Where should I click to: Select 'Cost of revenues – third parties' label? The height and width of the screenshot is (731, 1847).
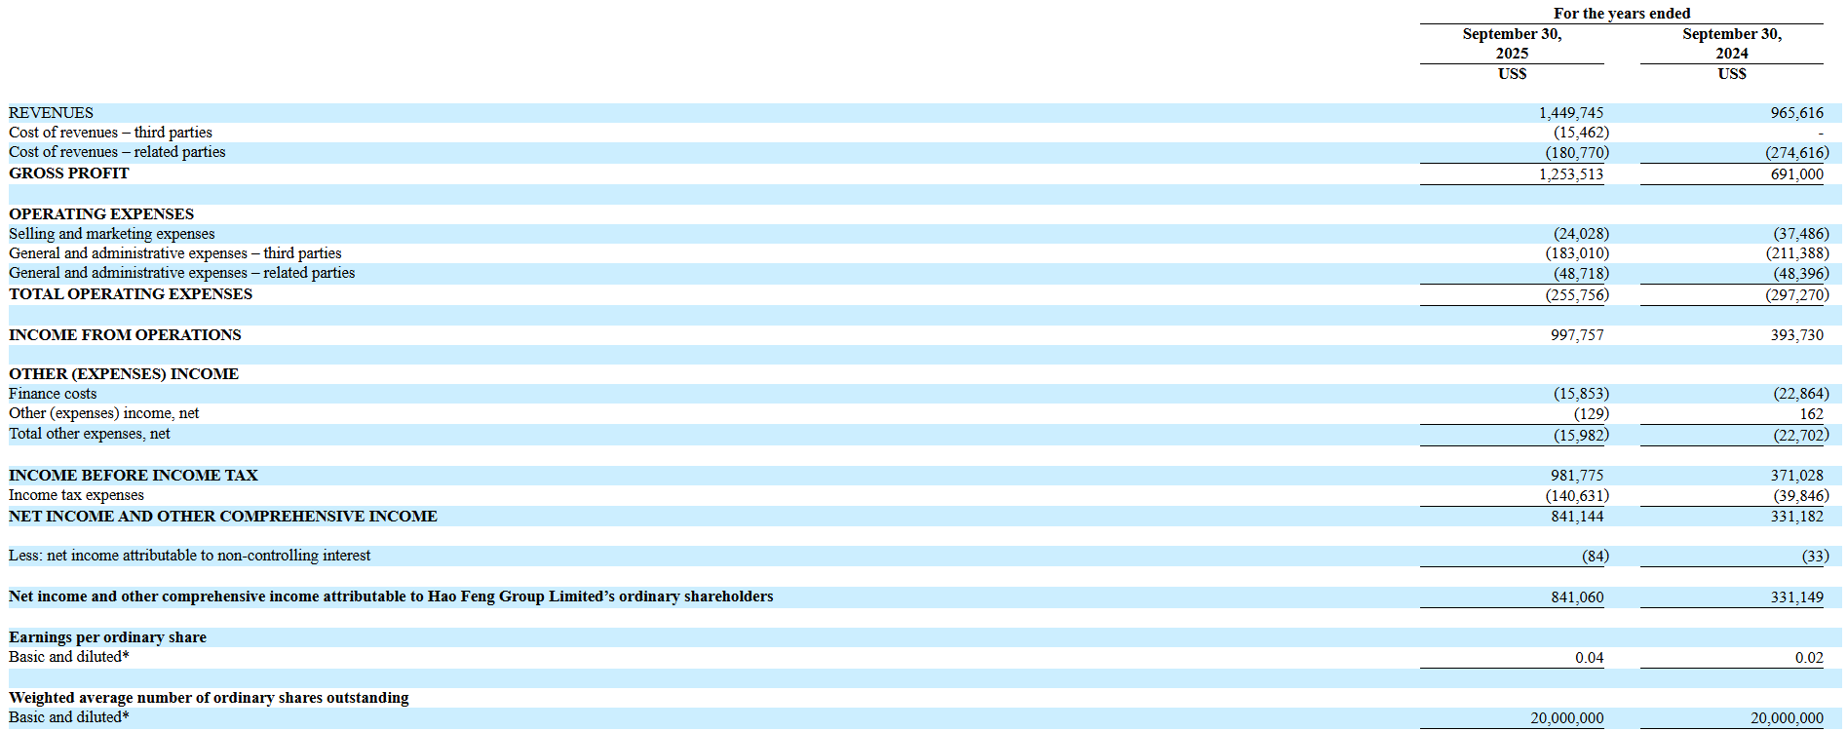click(110, 133)
